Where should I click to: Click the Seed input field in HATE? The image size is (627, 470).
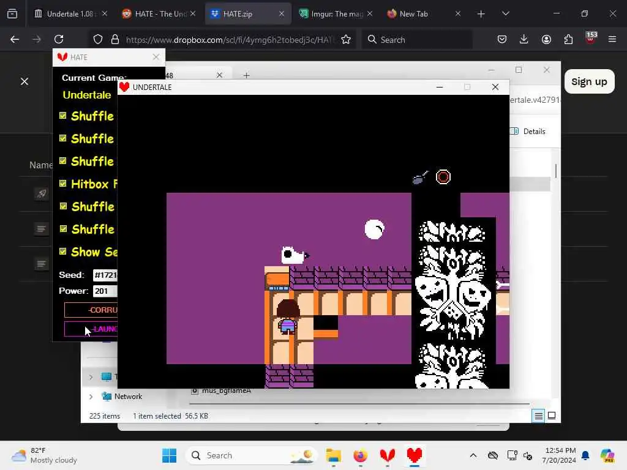(105, 275)
